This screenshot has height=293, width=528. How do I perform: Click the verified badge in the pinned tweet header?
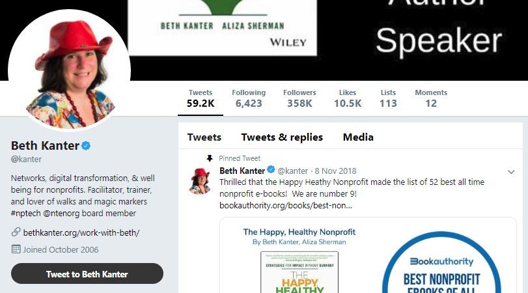(271, 170)
